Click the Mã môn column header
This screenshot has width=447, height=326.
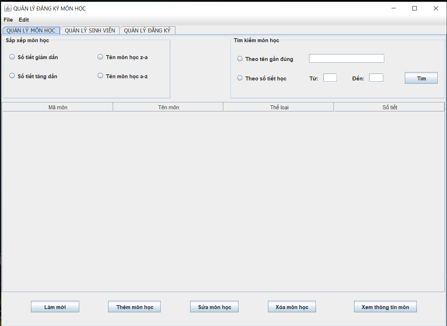click(x=58, y=107)
